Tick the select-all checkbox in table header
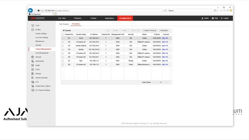This screenshot has width=249, height=140. click(x=63, y=35)
